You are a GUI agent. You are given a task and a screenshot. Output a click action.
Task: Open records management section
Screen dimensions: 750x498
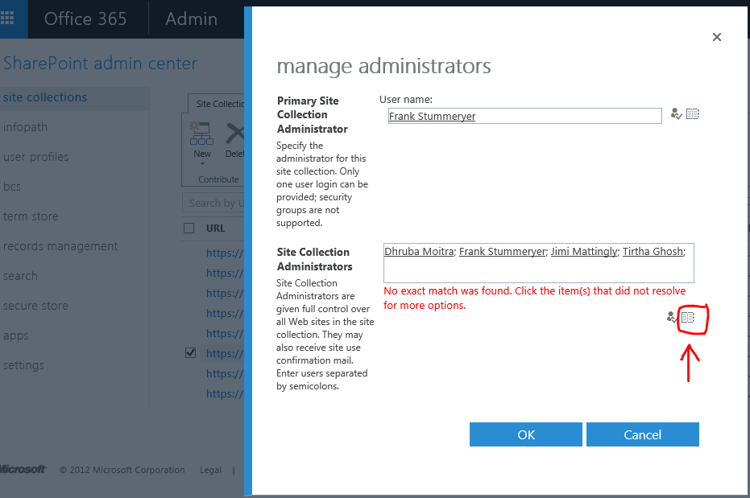point(60,246)
